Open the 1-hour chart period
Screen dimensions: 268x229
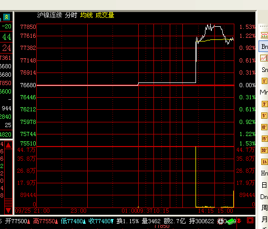(x=264, y=162)
